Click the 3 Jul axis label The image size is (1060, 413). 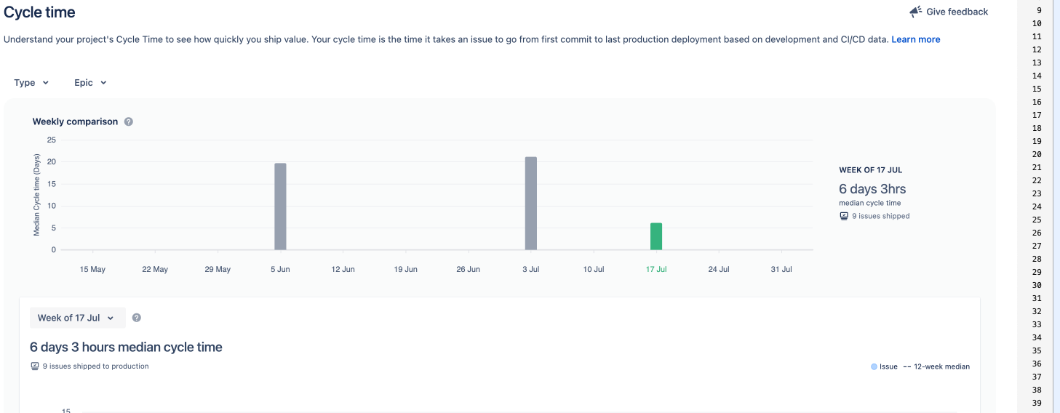531,269
